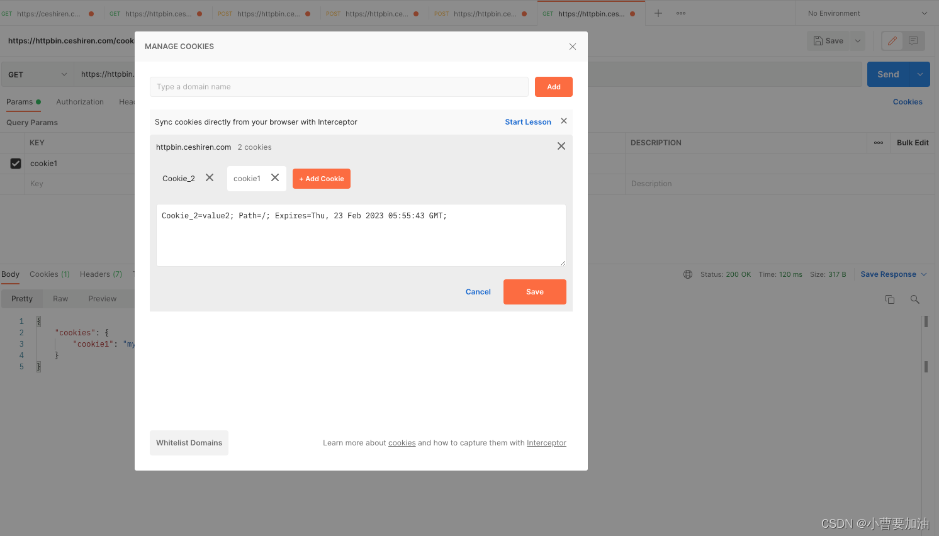Open the response Headers (7) tab
939x536 pixels.
(x=101, y=274)
